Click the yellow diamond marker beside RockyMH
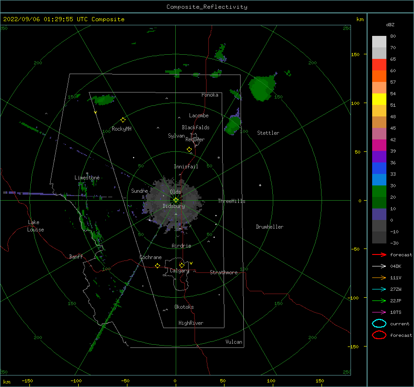The height and width of the screenshot is (387, 414). 123,120
